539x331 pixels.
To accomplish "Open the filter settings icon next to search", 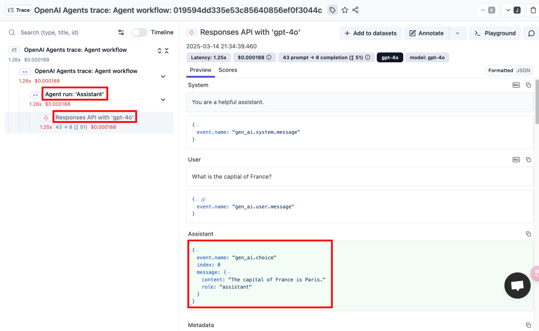I will tap(121, 32).
